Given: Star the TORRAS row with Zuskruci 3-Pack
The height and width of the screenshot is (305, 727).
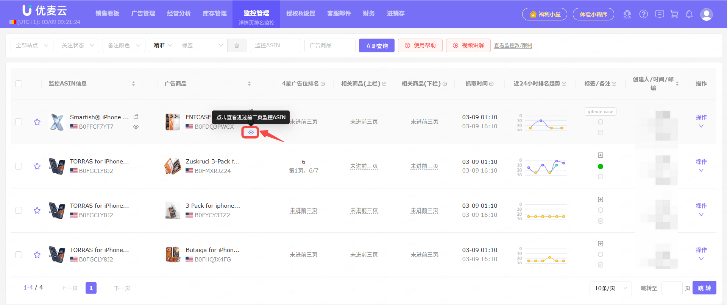Looking at the screenshot, I should click(37, 166).
